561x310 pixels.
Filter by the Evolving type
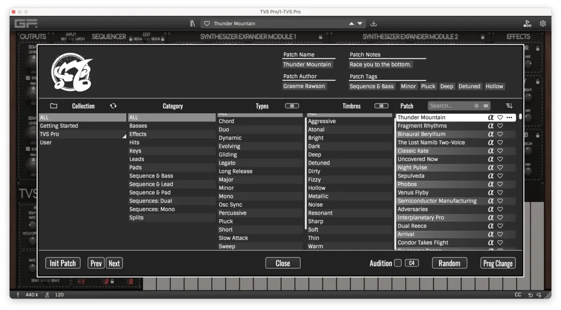coord(260,146)
